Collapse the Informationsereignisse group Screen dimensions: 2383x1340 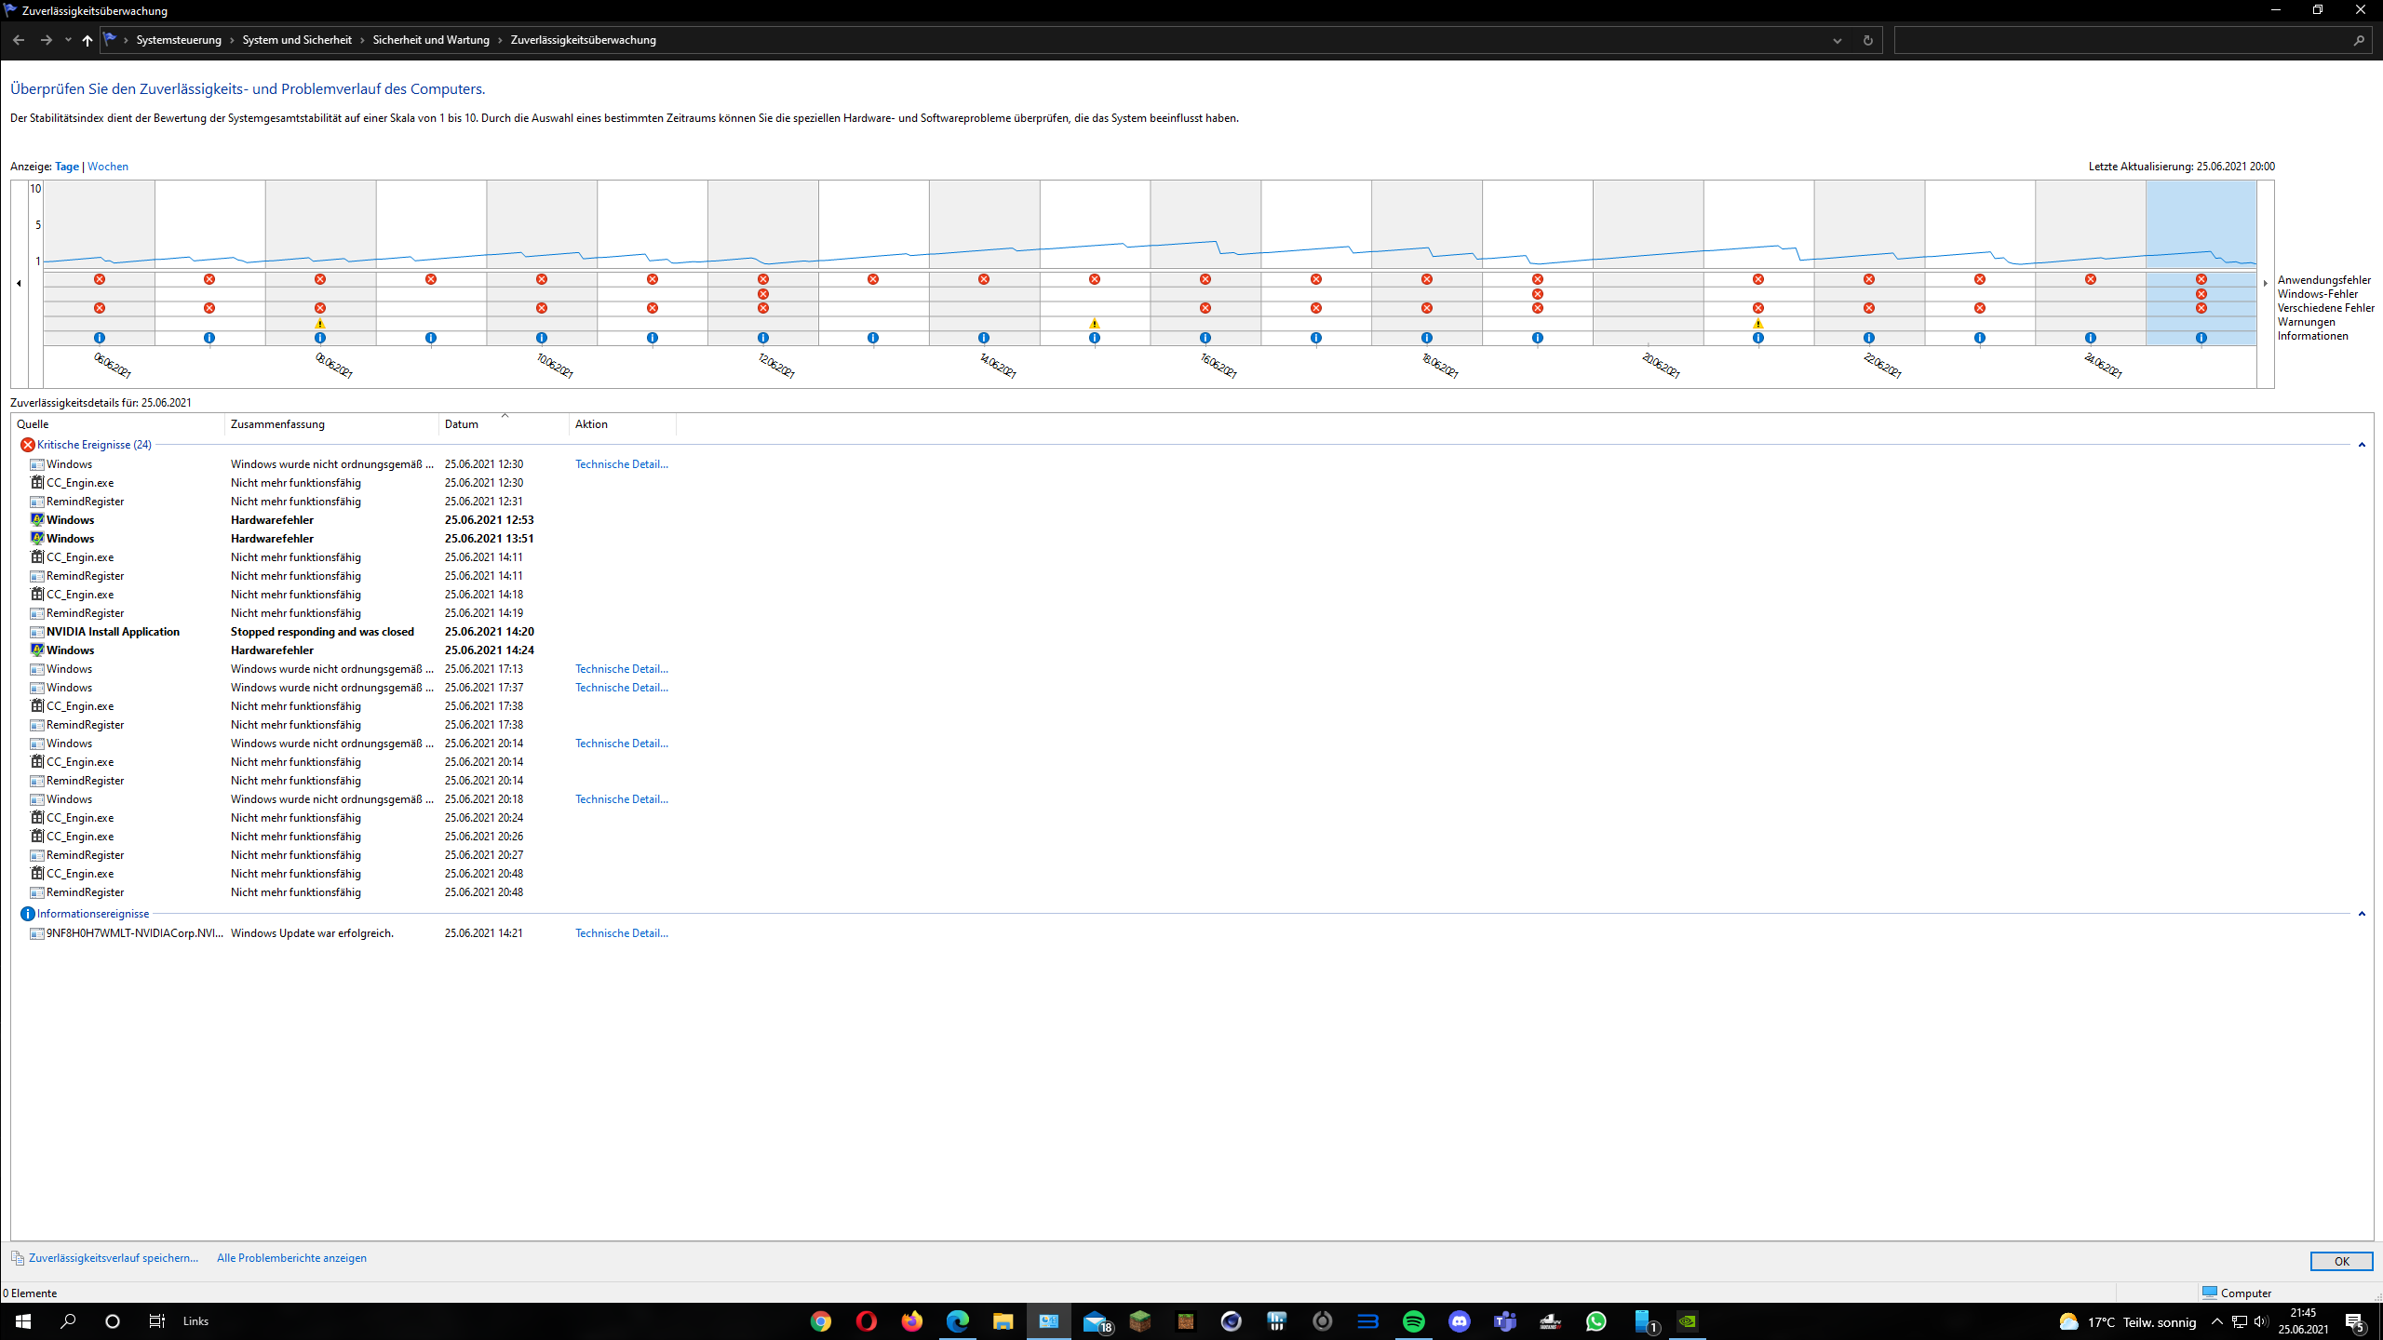click(2362, 914)
